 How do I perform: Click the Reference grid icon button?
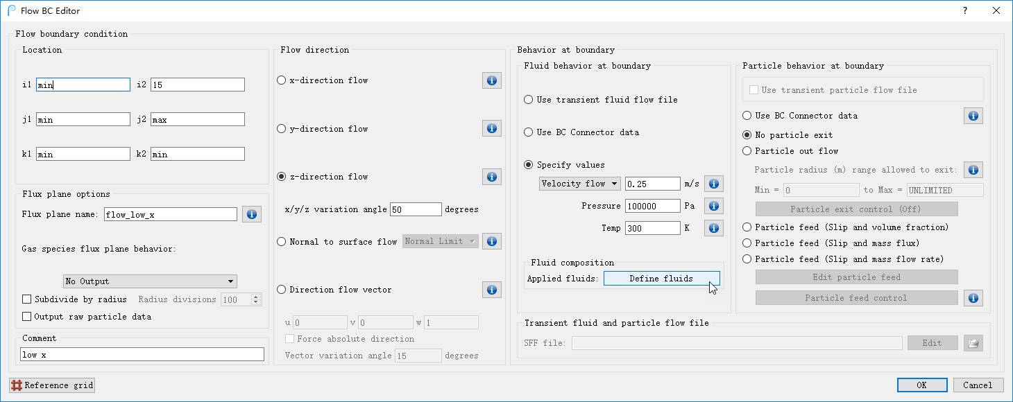tap(52, 385)
